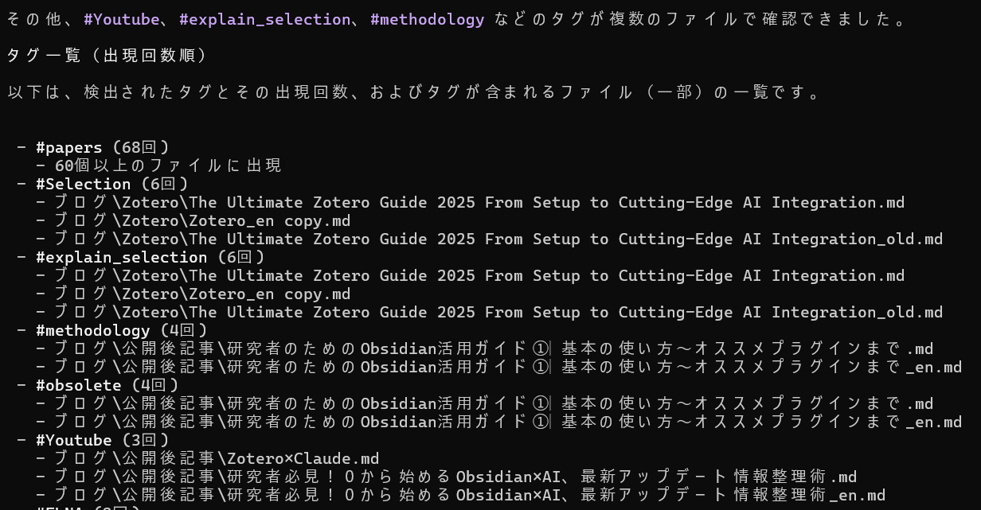Image resolution: width=981 pixels, height=510 pixels.
Task: Select the list entry #methodology (4回)
Action: click(x=122, y=330)
